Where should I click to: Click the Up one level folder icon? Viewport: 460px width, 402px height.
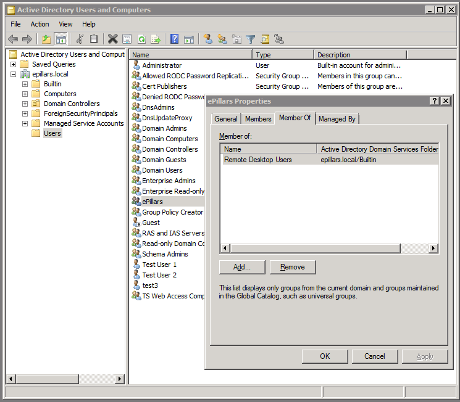(46, 39)
